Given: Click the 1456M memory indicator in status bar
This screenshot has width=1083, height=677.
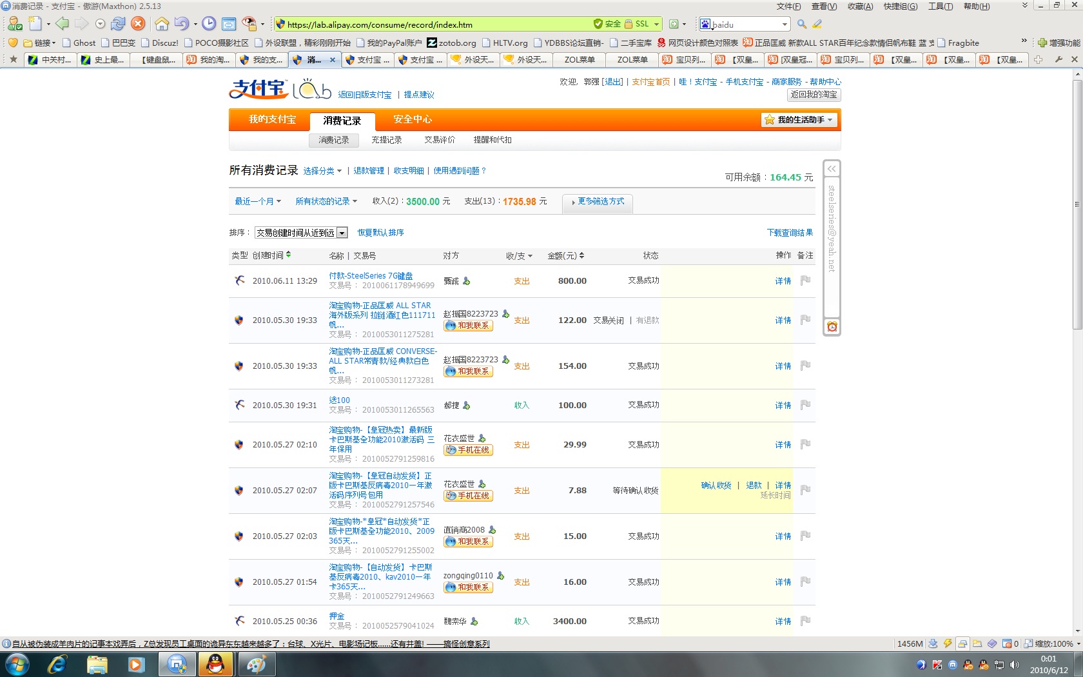Looking at the screenshot, I should pyautogui.click(x=910, y=643).
